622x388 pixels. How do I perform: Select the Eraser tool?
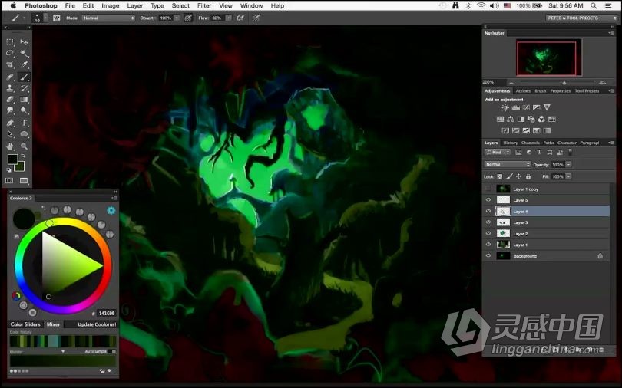click(x=10, y=100)
